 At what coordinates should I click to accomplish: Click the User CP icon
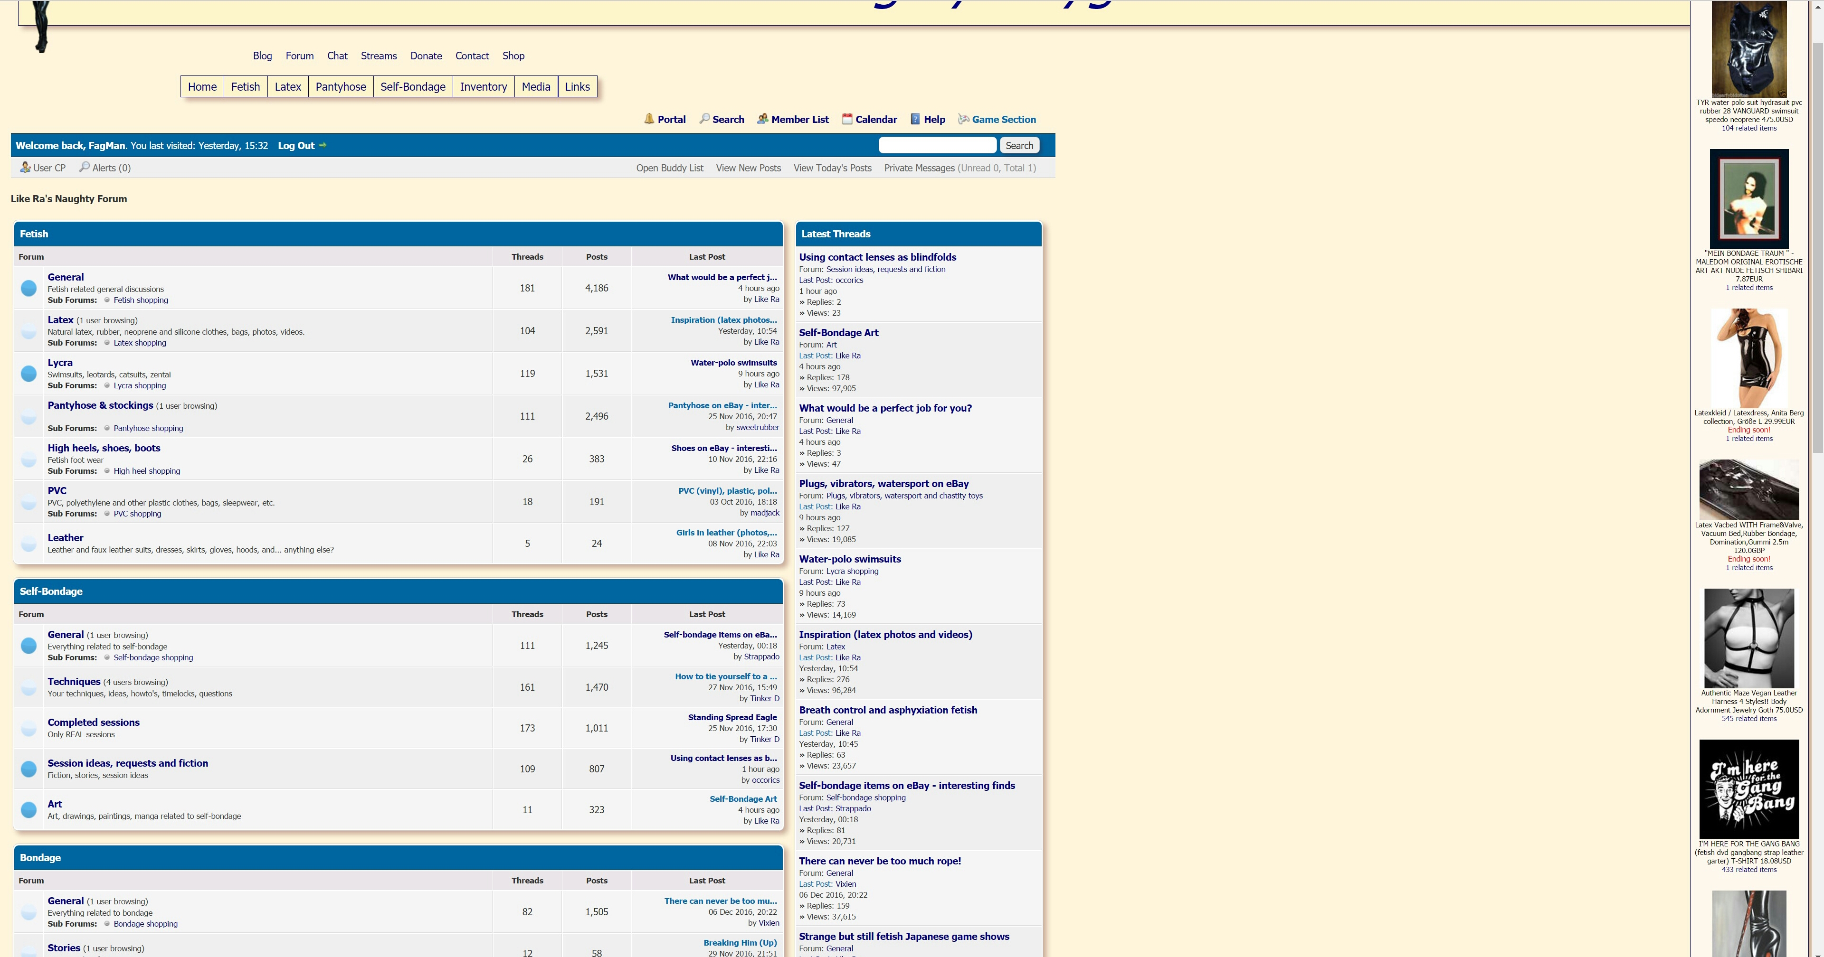click(x=25, y=168)
